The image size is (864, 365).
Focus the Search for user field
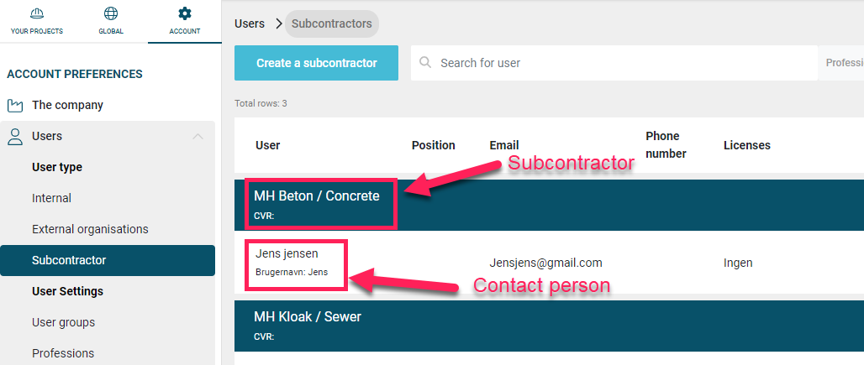[x=614, y=63]
